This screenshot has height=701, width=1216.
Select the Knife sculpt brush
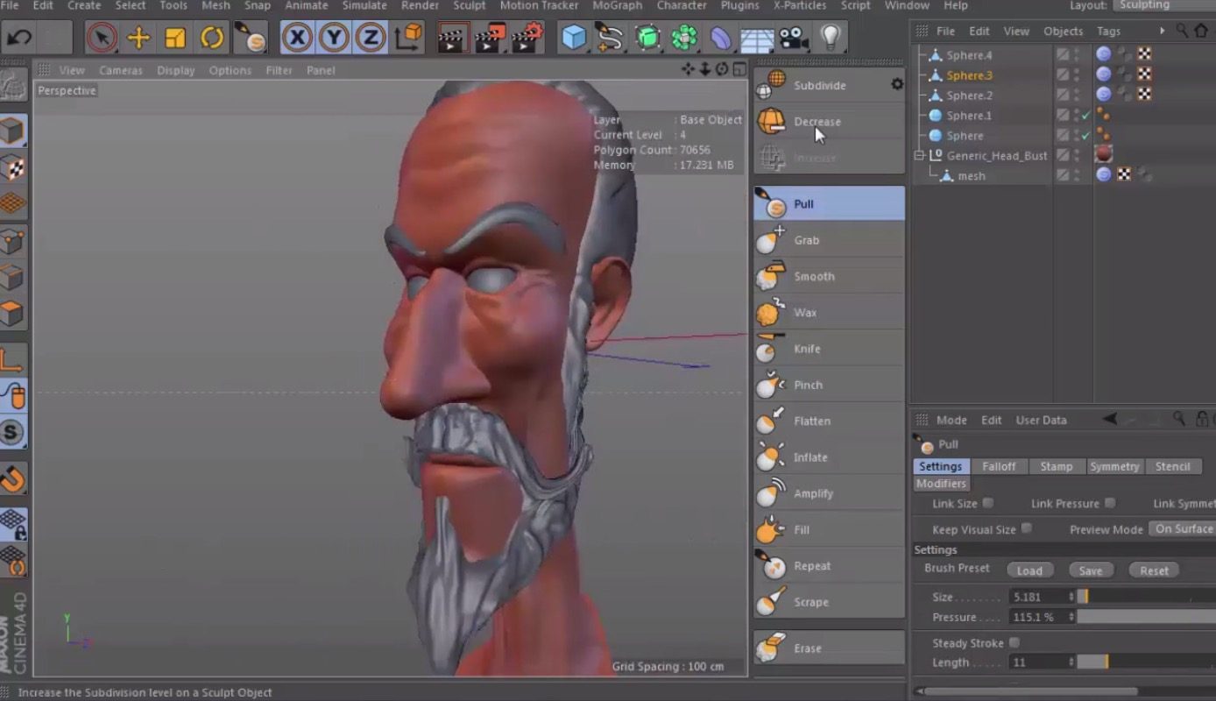pos(829,349)
